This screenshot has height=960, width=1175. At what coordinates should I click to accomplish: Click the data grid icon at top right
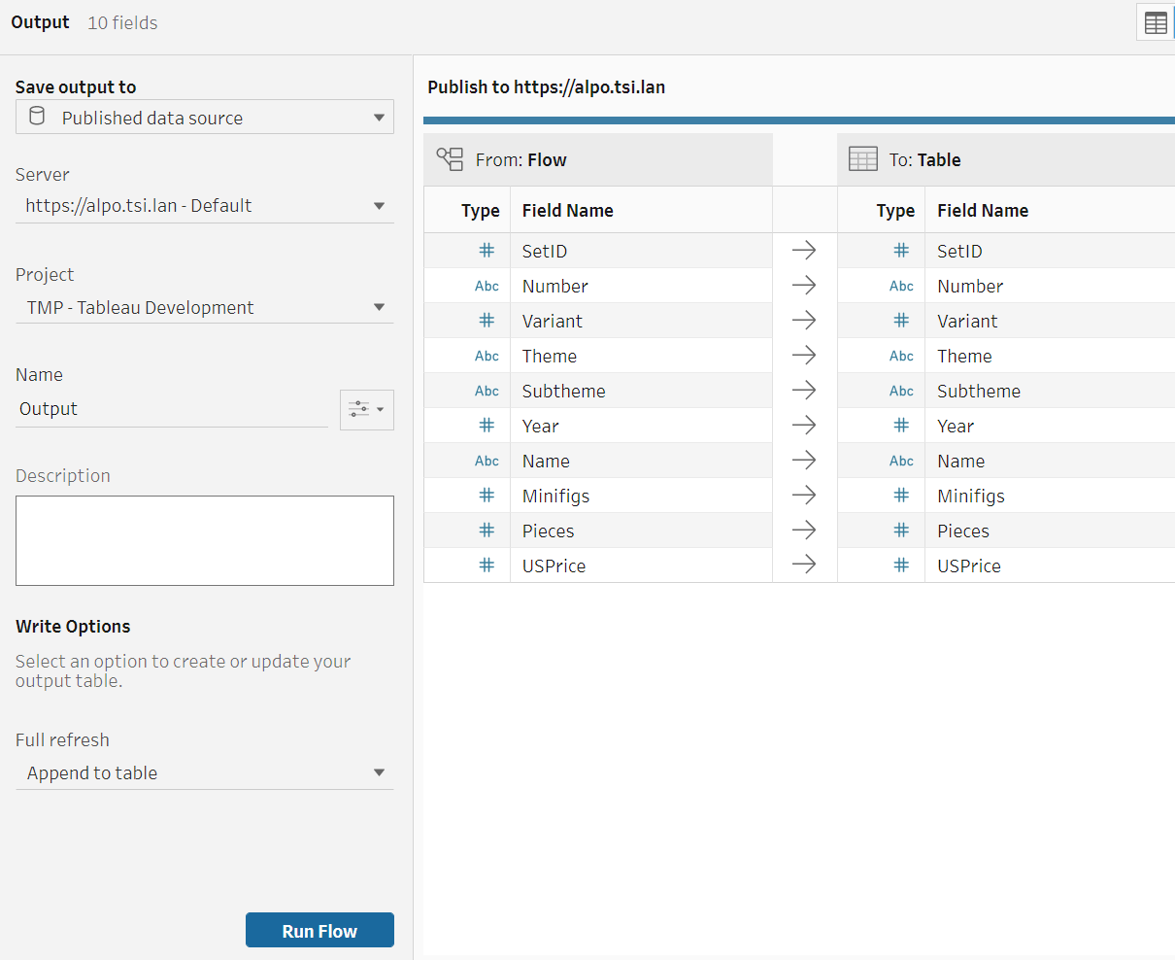[x=1156, y=23]
